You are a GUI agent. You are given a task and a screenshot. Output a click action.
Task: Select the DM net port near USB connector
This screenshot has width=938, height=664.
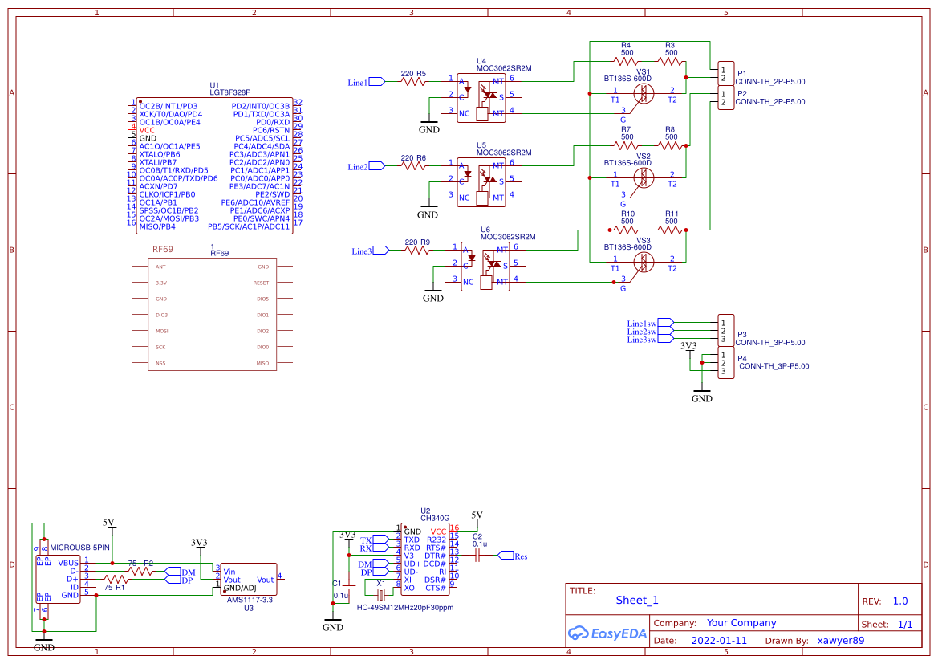point(173,572)
